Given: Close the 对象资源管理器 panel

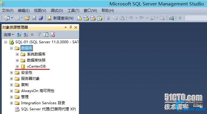Looking at the screenshot, I should [76, 27].
